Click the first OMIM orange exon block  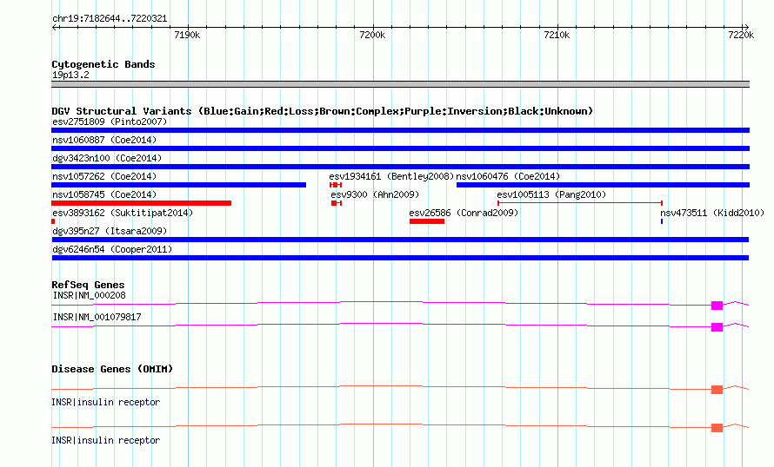[x=717, y=390]
